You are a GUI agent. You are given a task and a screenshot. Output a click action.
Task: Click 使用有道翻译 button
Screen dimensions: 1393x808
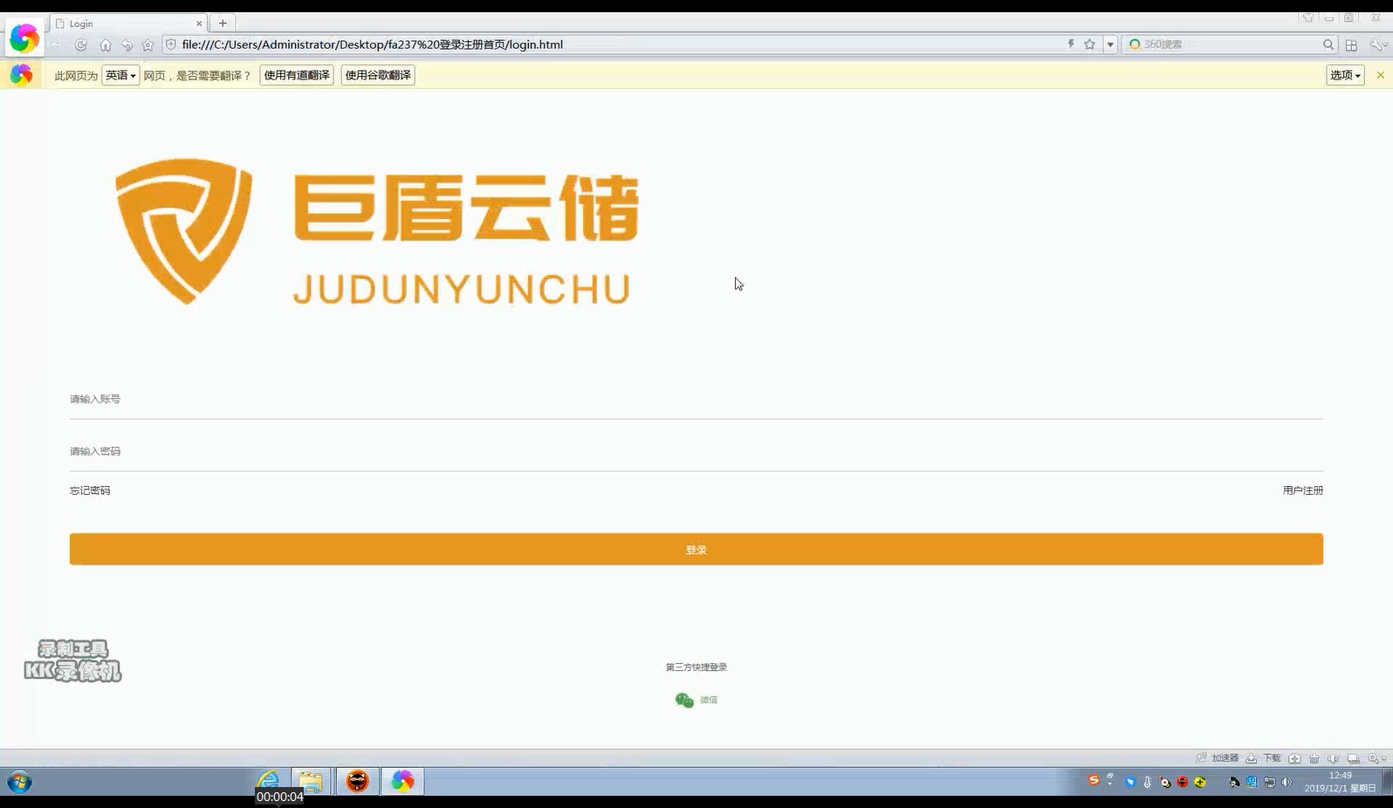(x=297, y=75)
